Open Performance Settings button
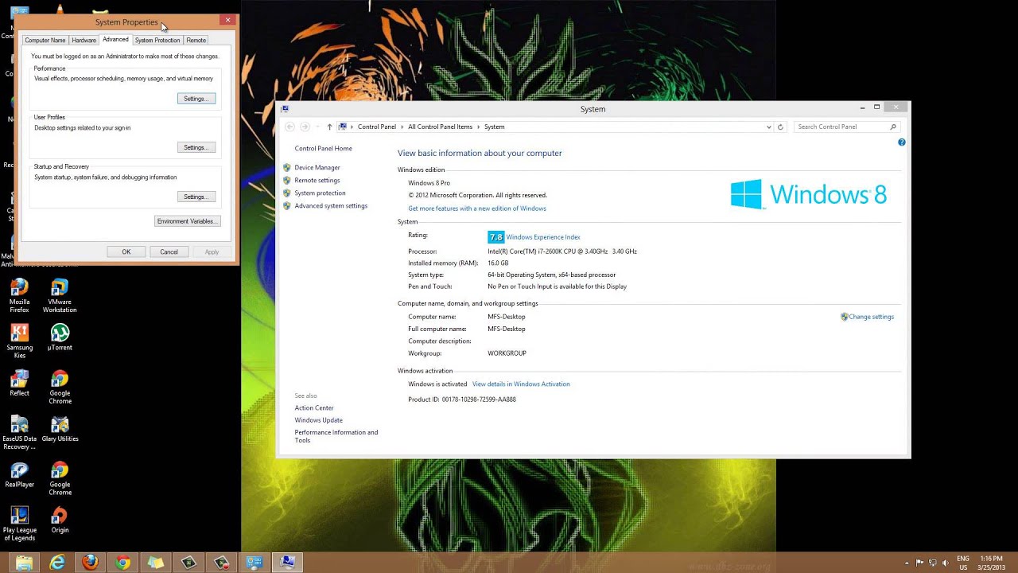 tap(196, 99)
